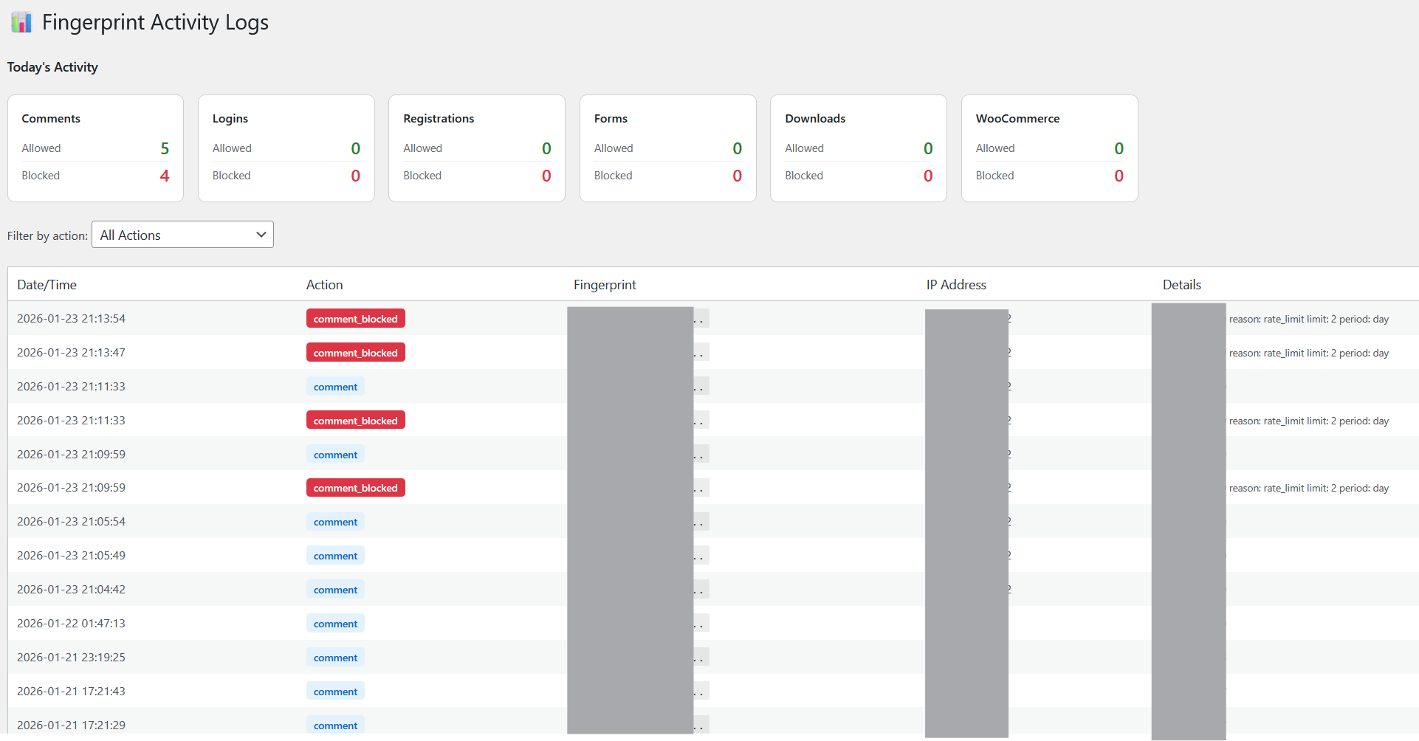Click the comment badge at 01:47:13
Image resolution: width=1419 pixels, height=741 pixels.
click(335, 624)
